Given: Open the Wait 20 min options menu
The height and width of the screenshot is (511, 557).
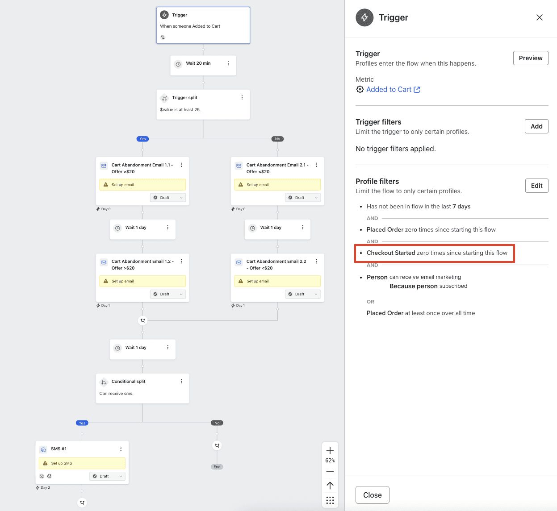Looking at the screenshot, I should pyautogui.click(x=228, y=63).
